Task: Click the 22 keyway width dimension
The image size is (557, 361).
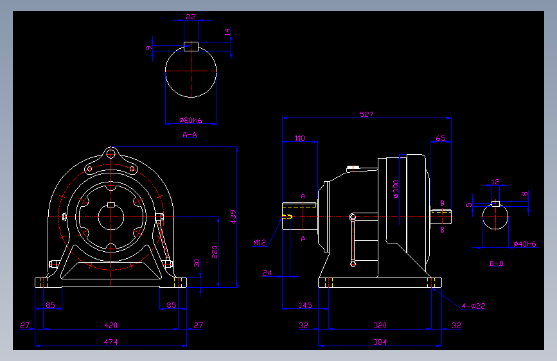Action: [191, 17]
